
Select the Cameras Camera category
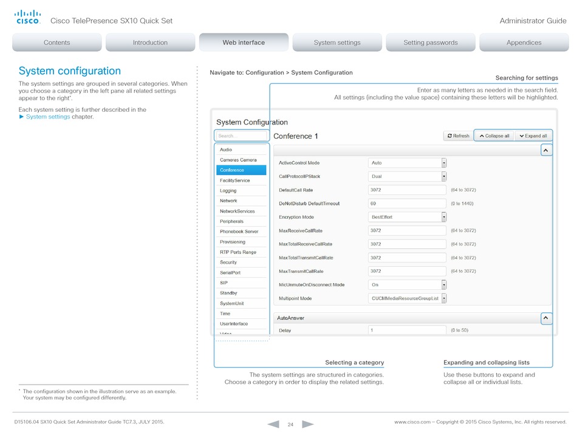[x=241, y=160]
